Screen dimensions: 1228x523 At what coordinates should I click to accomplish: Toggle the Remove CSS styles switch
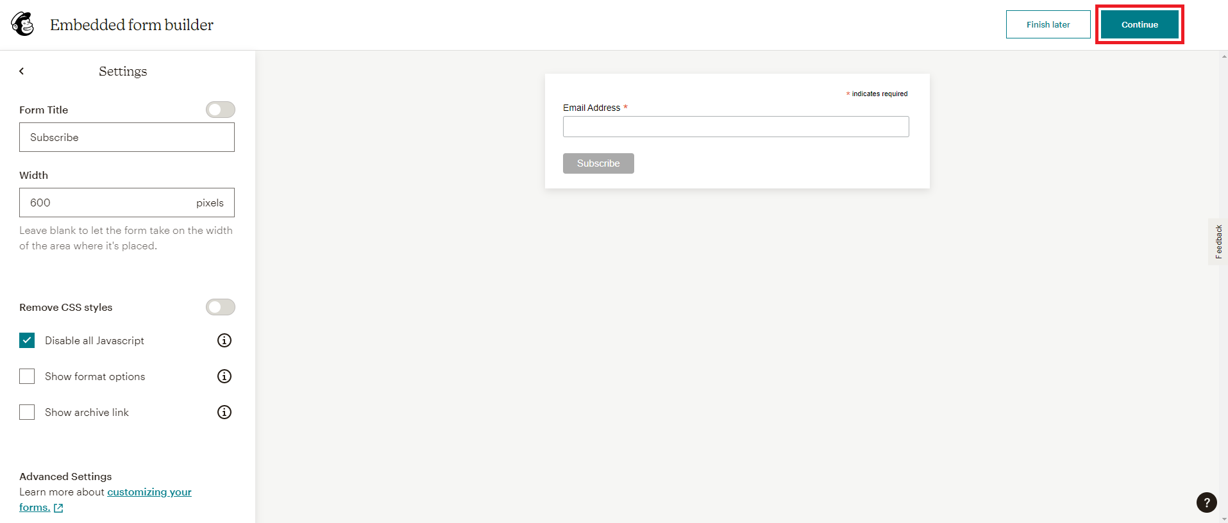(220, 307)
